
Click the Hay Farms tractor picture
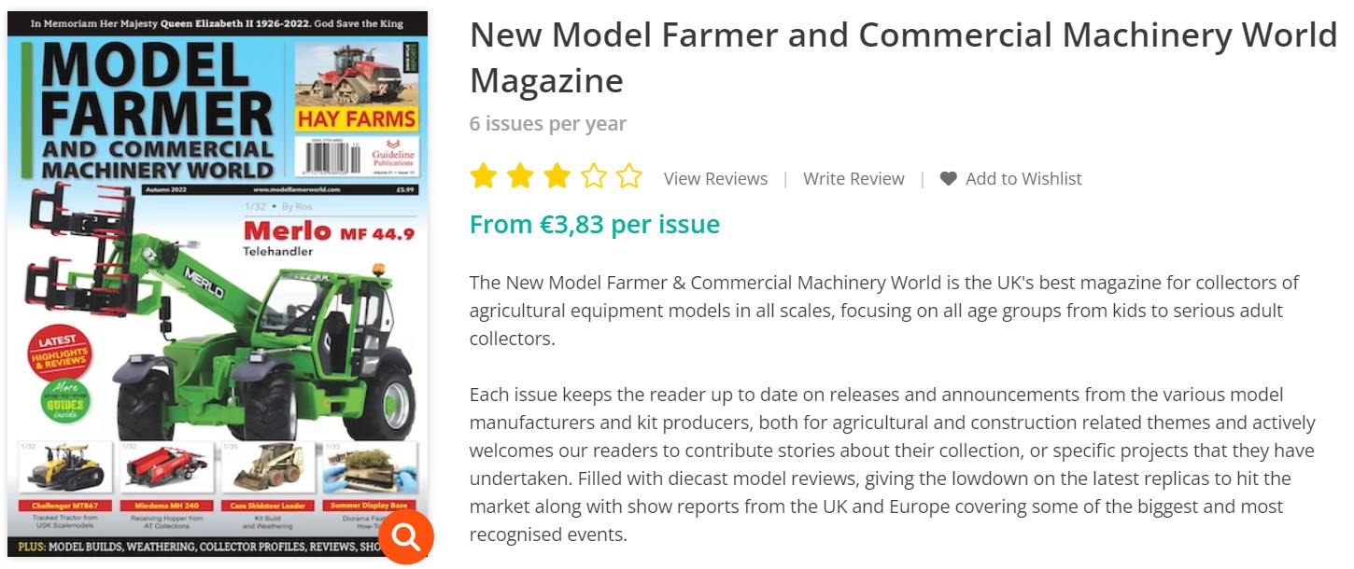click(x=356, y=76)
